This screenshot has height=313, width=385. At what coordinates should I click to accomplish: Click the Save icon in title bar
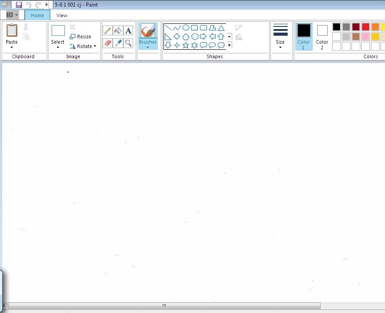coord(19,5)
